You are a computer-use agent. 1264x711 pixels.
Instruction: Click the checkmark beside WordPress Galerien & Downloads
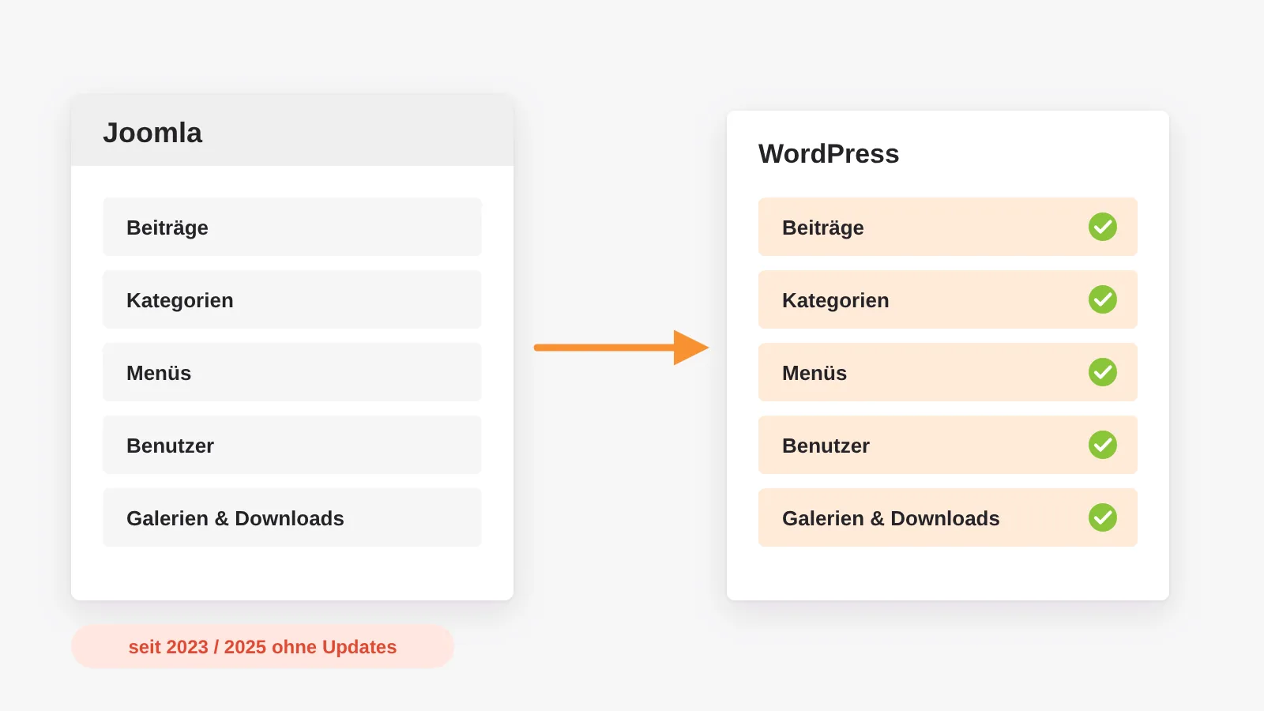click(1103, 517)
